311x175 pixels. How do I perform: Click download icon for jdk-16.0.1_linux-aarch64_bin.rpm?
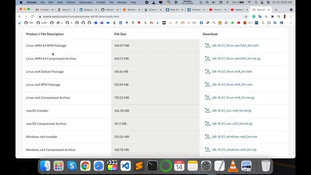pos(207,45)
